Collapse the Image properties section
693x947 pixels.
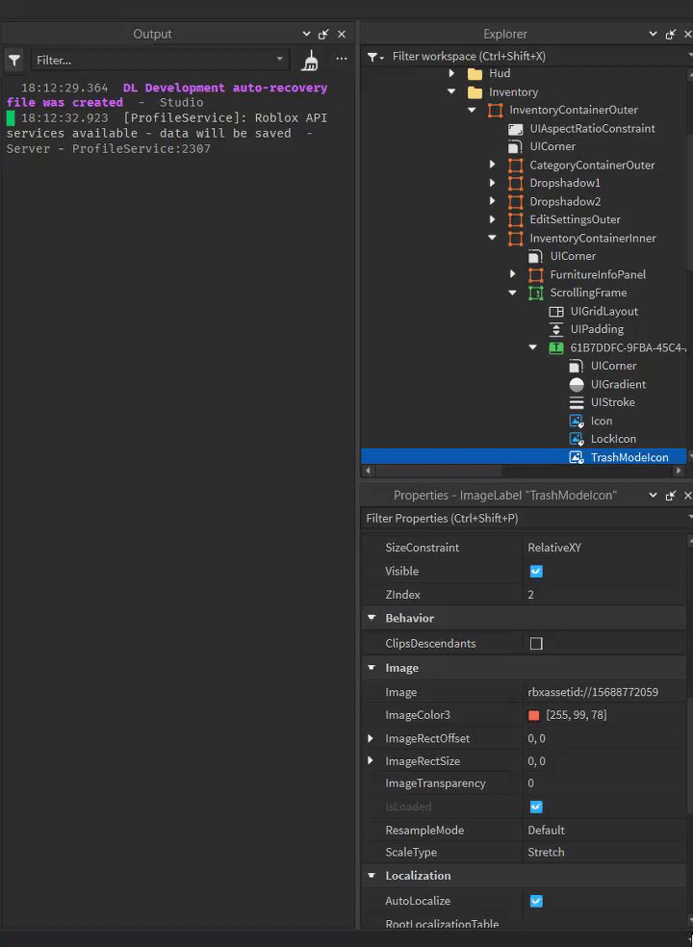point(372,668)
